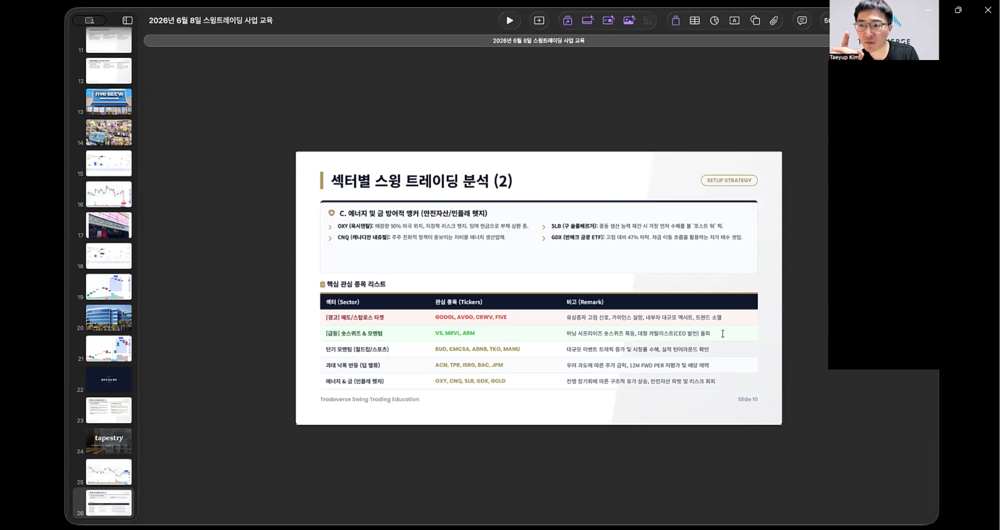Image resolution: width=1000 pixels, height=530 pixels.
Task: Click the purple image sparkle icon
Action: click(x=629, y=20)
